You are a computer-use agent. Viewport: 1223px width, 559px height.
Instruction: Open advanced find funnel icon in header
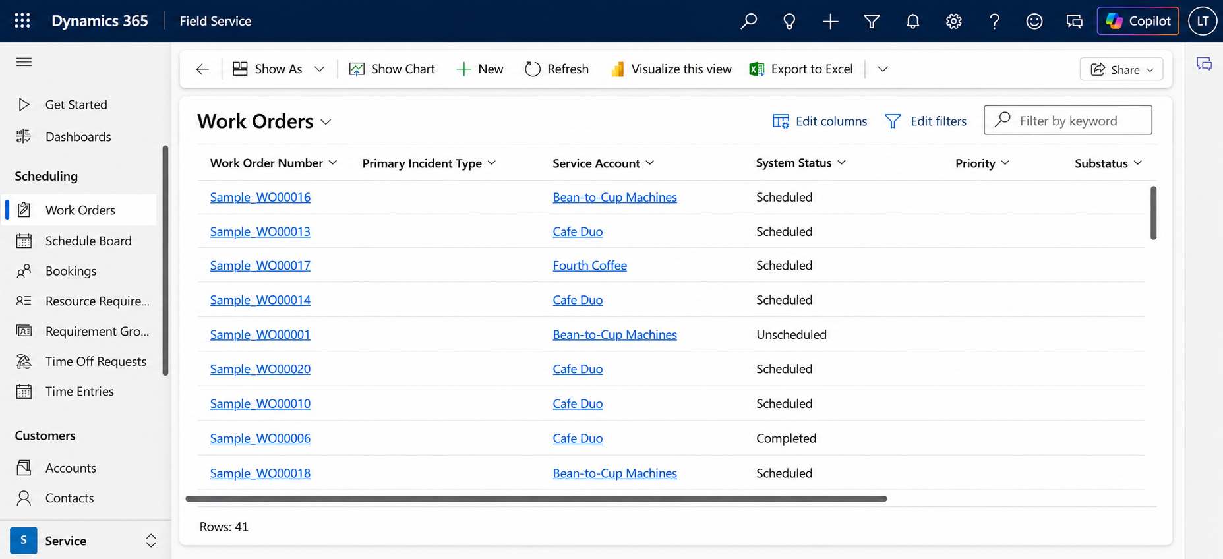872,21
